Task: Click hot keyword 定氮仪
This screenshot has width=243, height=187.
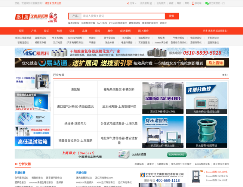Action: tap(163, 23)
